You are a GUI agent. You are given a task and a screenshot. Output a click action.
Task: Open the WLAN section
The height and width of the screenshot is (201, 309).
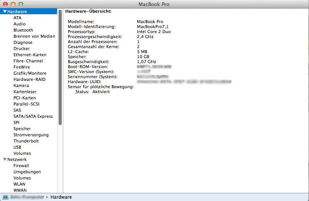click(x=19, y=184)
